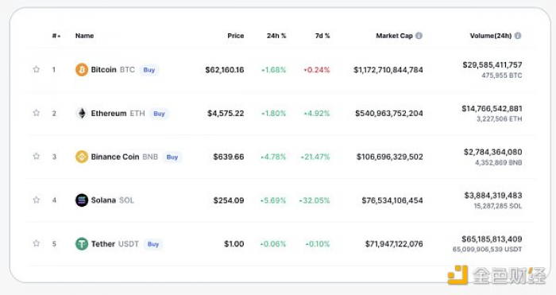Click Ethereum's 24h change 1.80%
The height and width of the screenshot is (295, 556).
click(273, 113)
